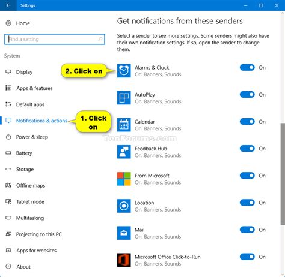This screenshot has height=277, width=285.
Task: Click the Calendar app icon
Action: [x=124, y=125]
